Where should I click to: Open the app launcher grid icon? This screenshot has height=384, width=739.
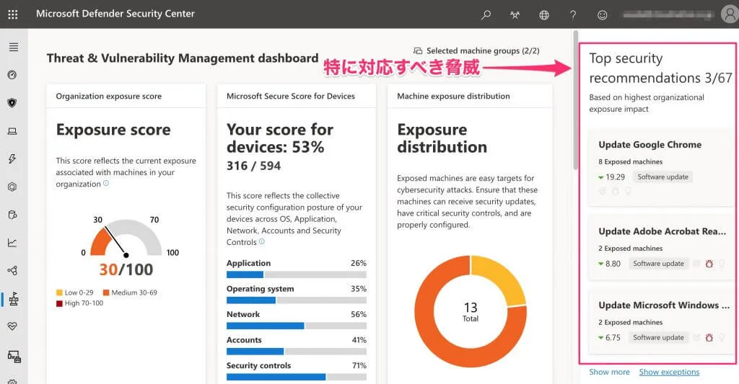coord(13,14)
